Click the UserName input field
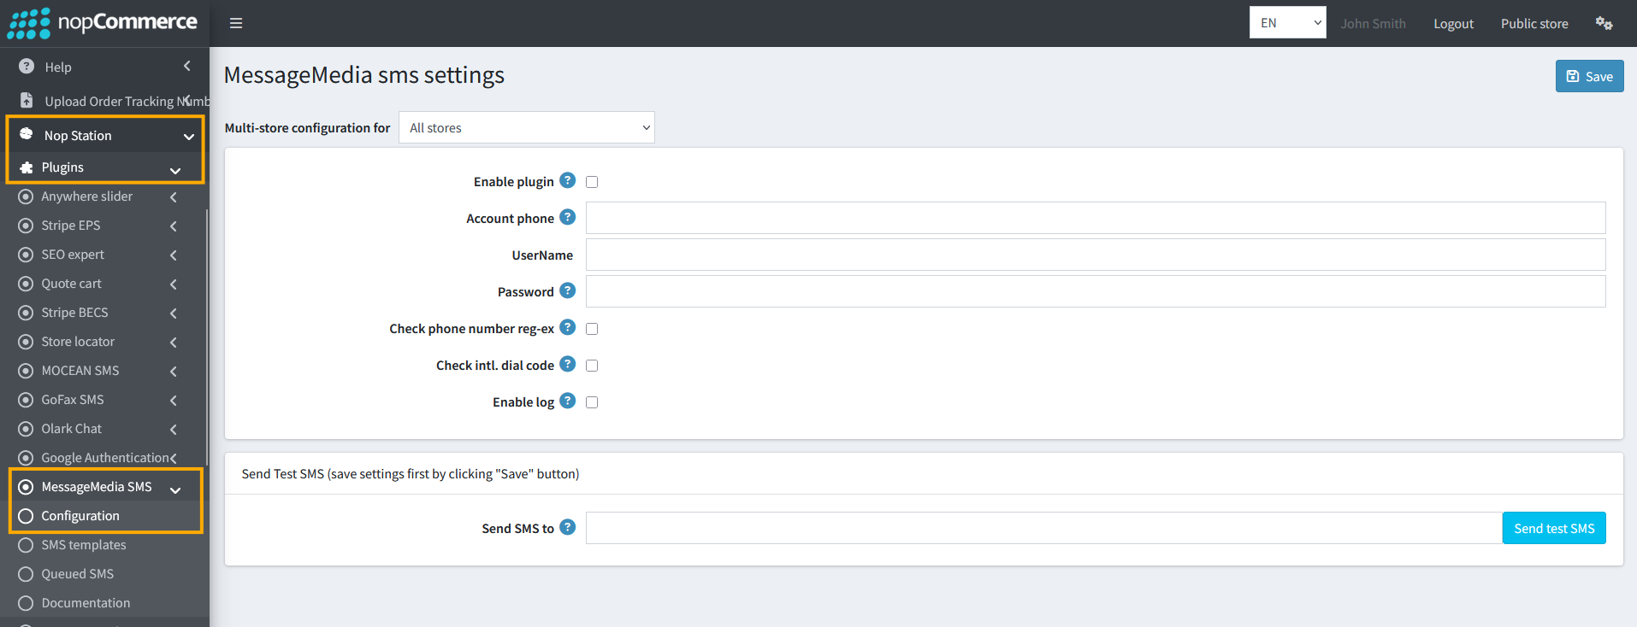This screenshot has height=627, width=1637. pyautogui.click(x=1096, y=255)
